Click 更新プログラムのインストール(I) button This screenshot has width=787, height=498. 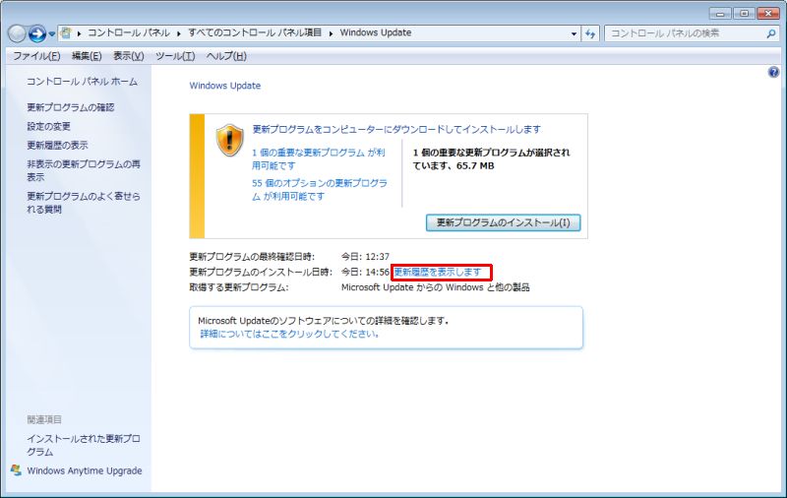point(503,222)
